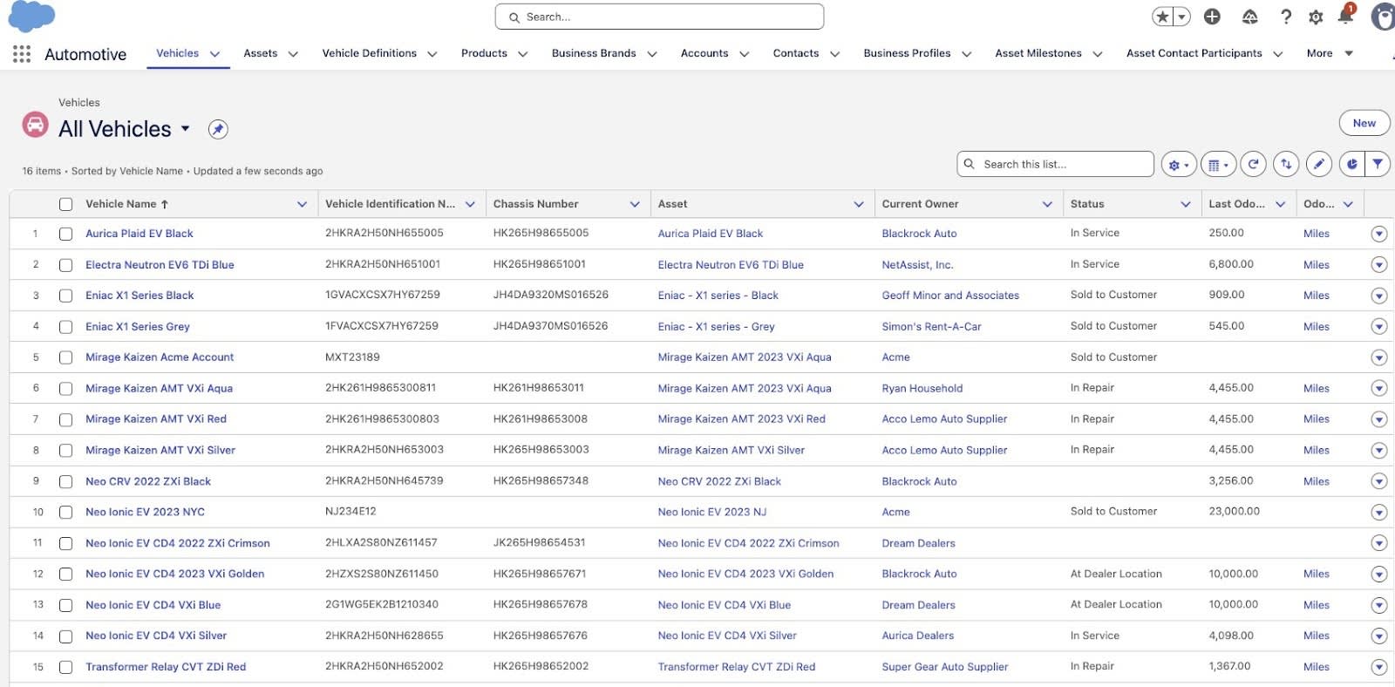Open the Ryan Household owner link
Image resolution: width=1395 pixels, height=687 pixels.
coord(922,389)
